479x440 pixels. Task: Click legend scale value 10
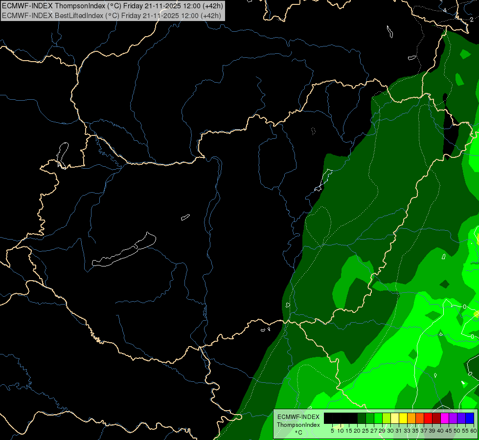coord(341,431)
